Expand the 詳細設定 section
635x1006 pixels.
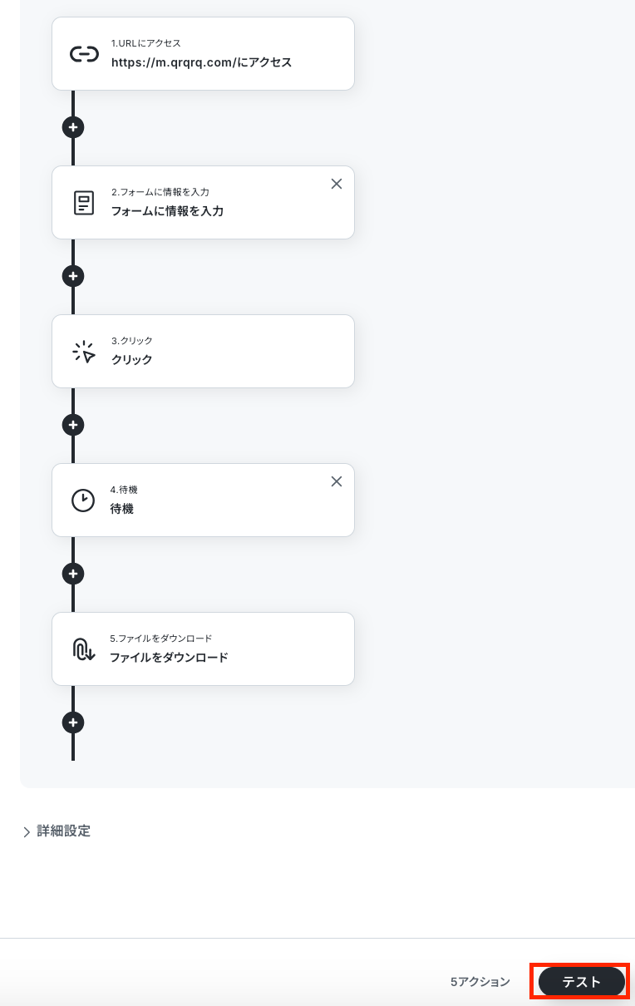[57, 831]
